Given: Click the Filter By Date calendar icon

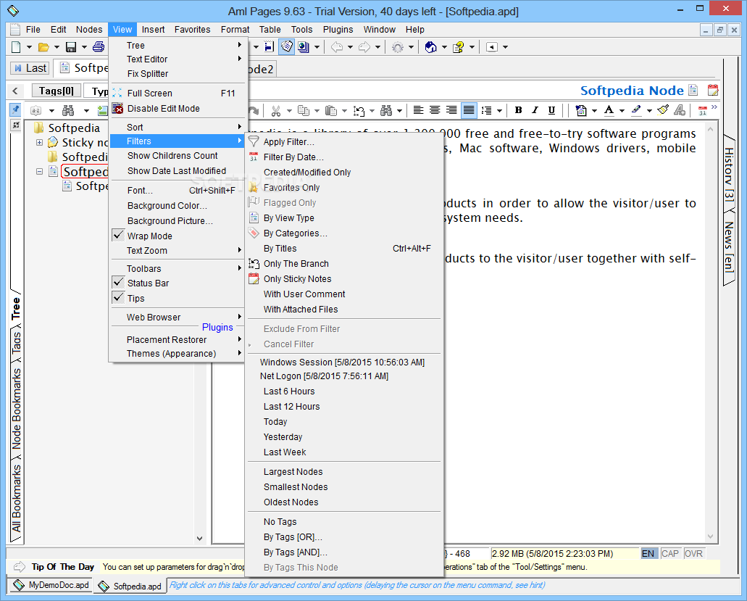Looking at the screenshot, I should click(x=254, y=157).
